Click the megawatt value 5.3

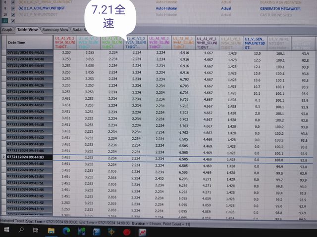(x=258, y=107)
